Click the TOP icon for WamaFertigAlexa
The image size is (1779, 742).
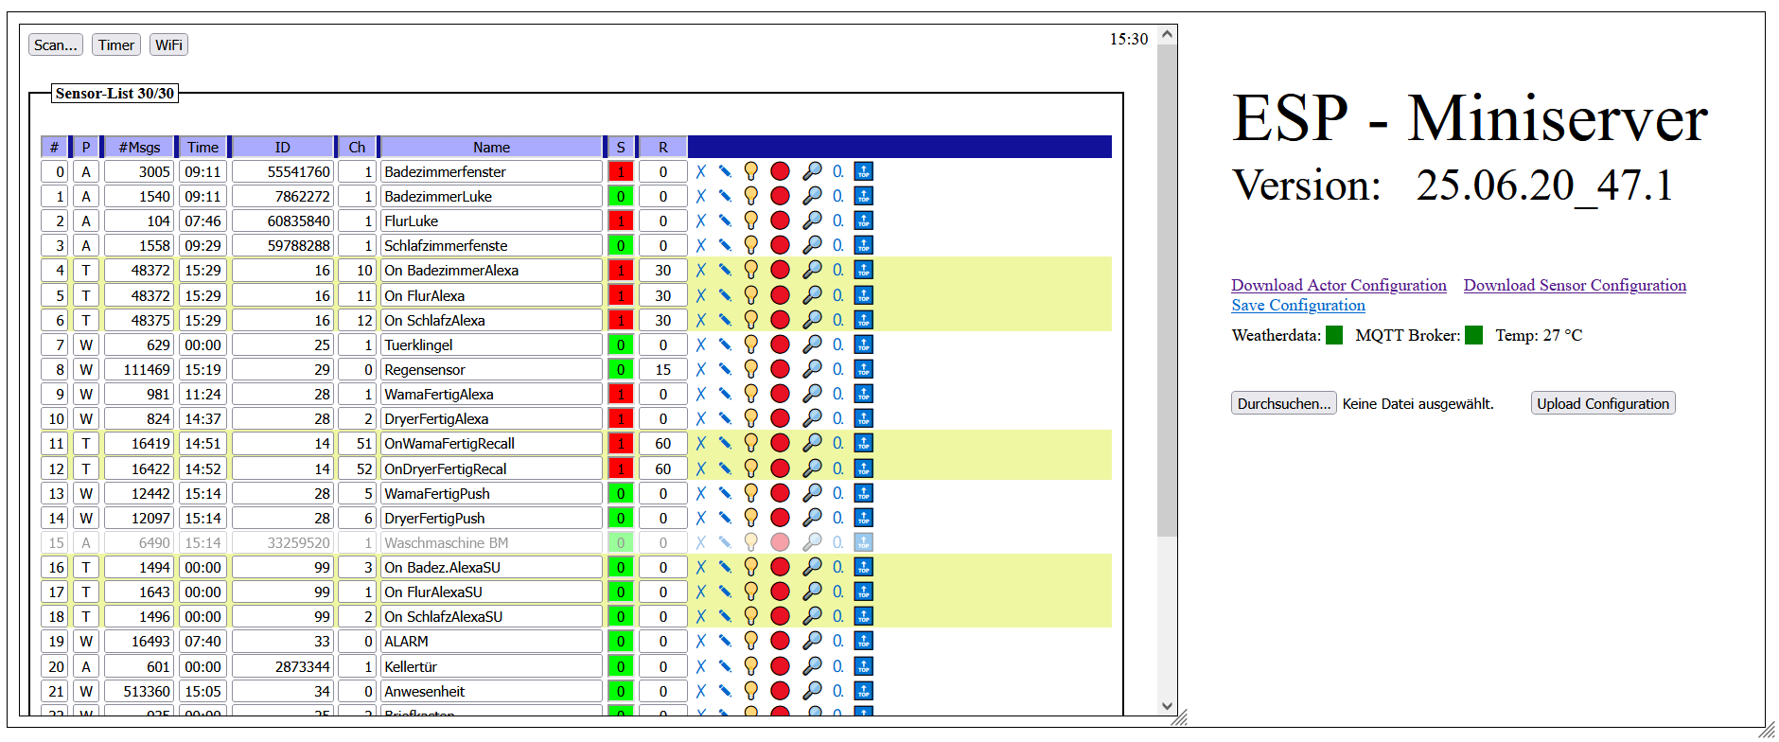(863, 395)
